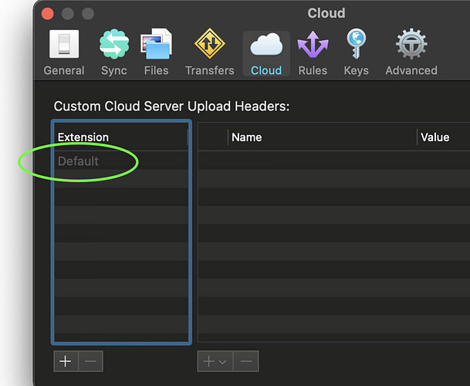Switch to the Transfers preferences icon
The height and width of the screenshot is (386, 470).
[x=209, y=44]
